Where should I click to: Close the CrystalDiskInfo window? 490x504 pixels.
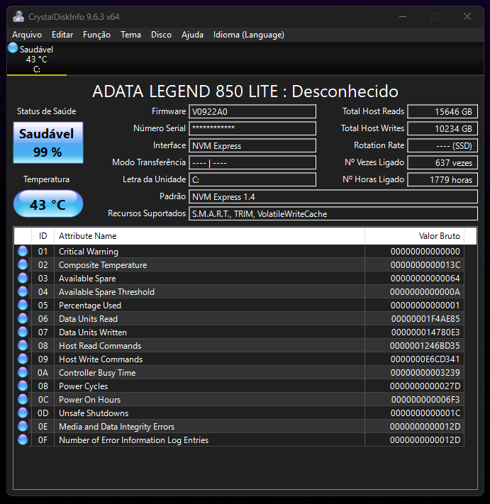tap(467, 16)
